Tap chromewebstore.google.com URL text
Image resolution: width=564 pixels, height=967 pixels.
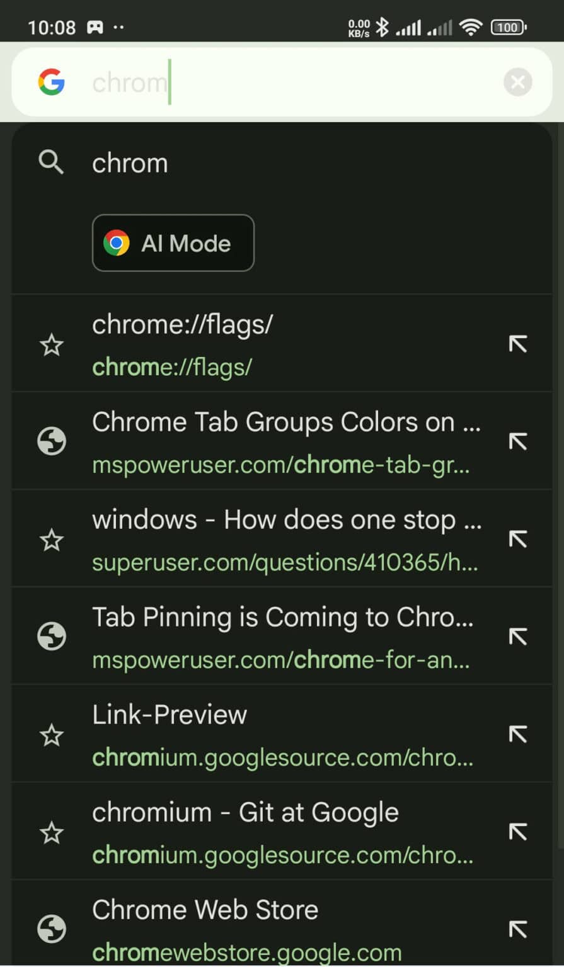[247, 953]
